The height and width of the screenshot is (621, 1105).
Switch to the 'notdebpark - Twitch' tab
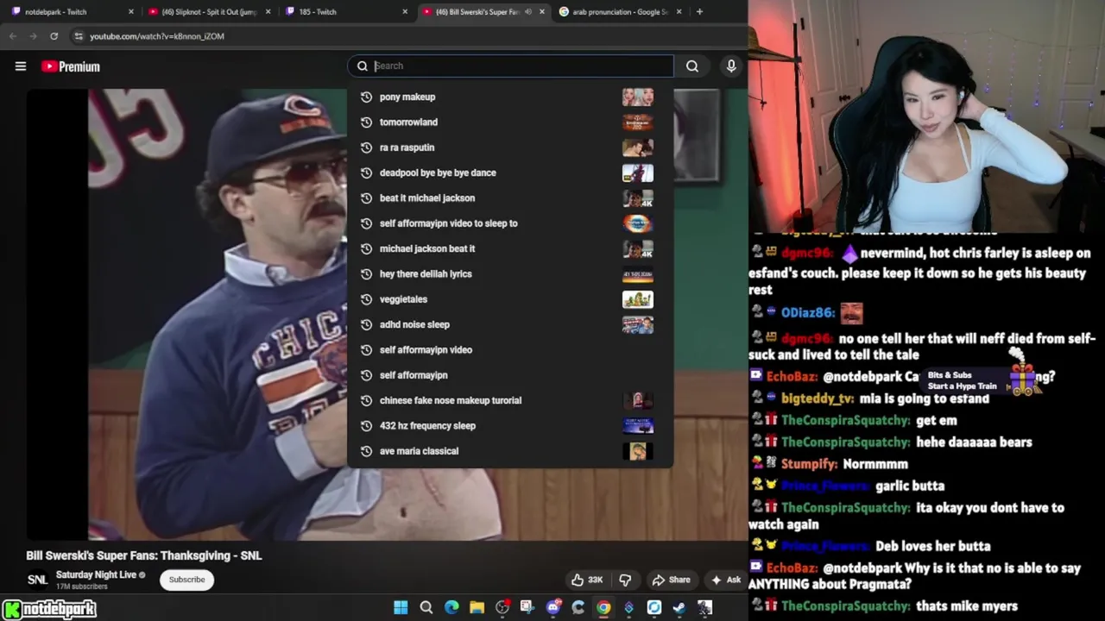point(69,12)
